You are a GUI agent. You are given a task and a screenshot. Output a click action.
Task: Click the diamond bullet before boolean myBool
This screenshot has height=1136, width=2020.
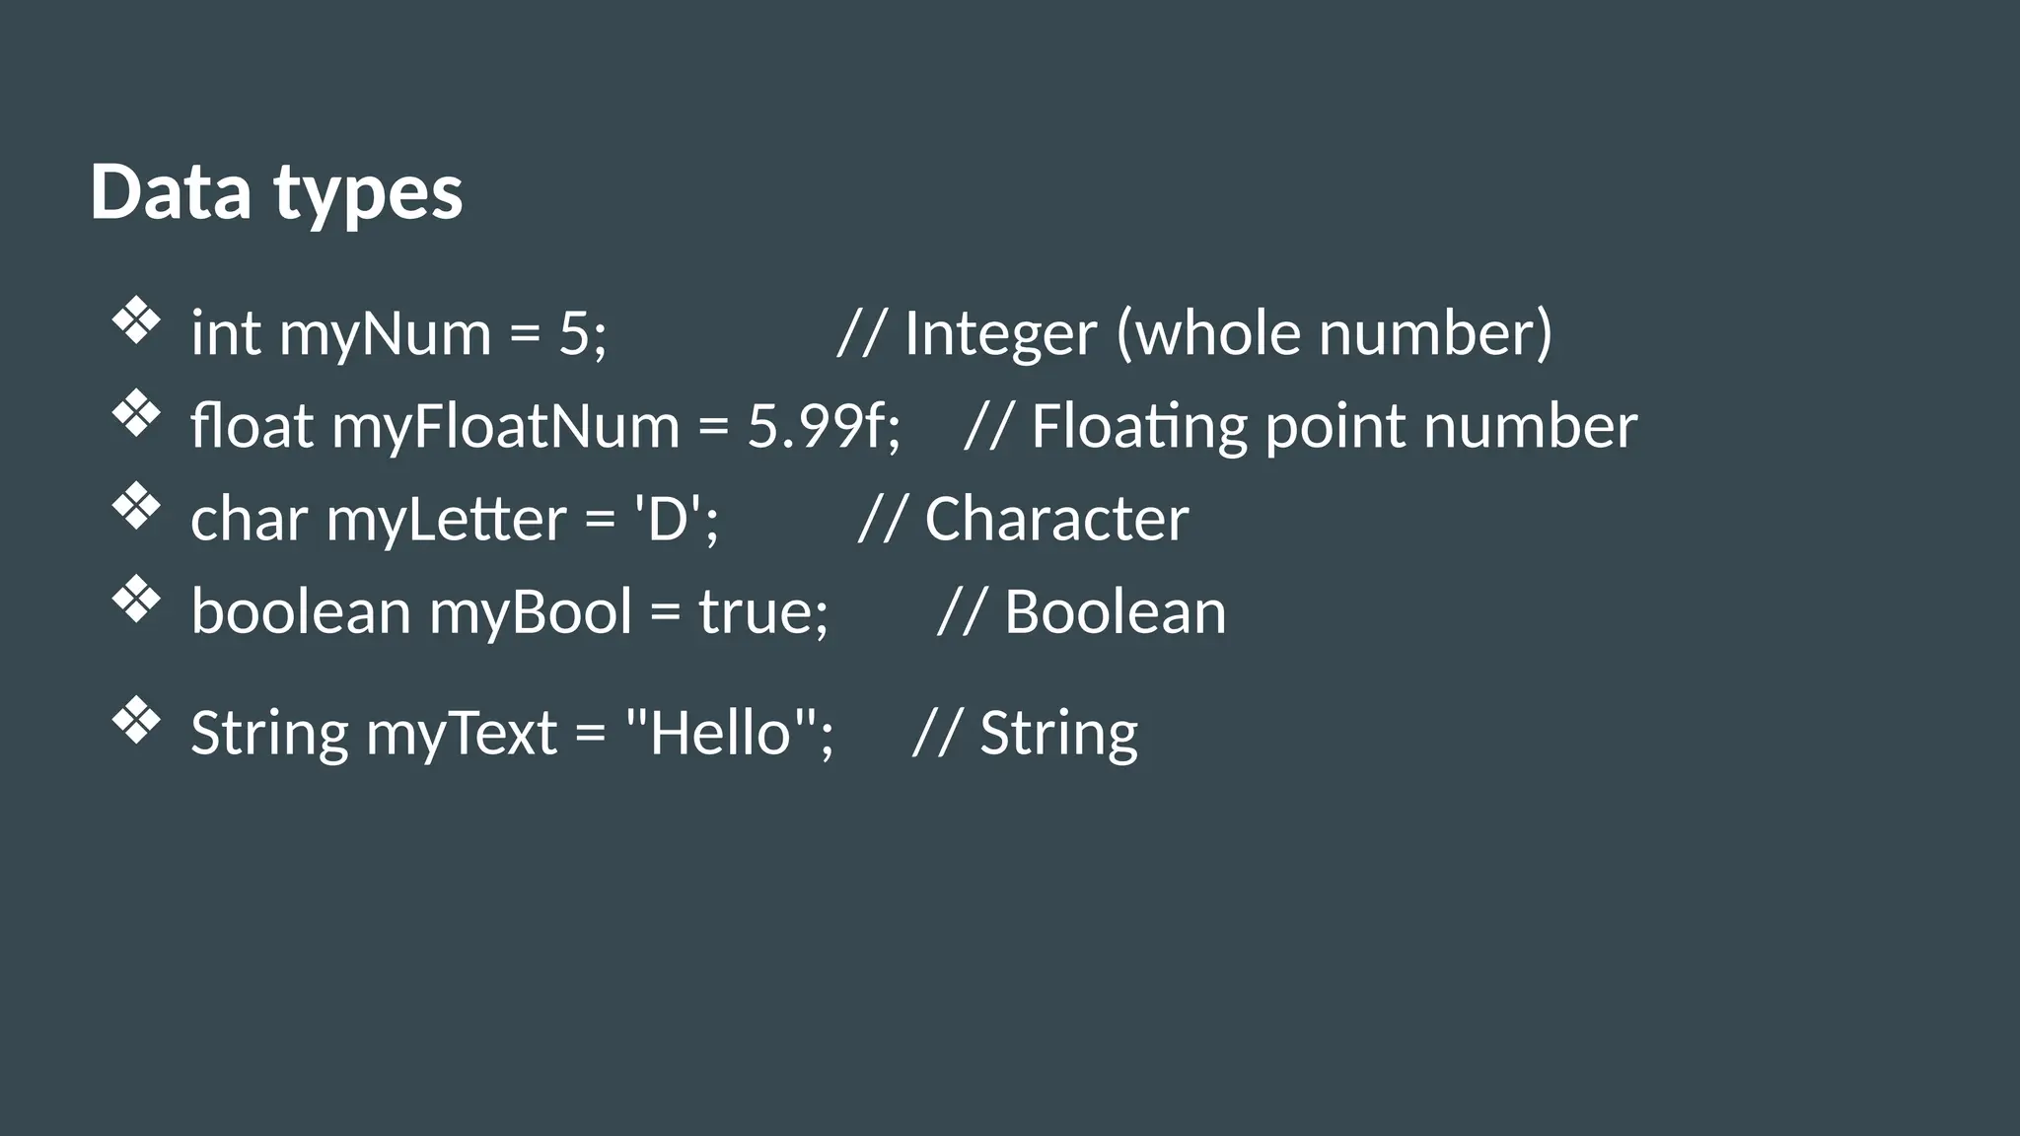click(136, 600)
